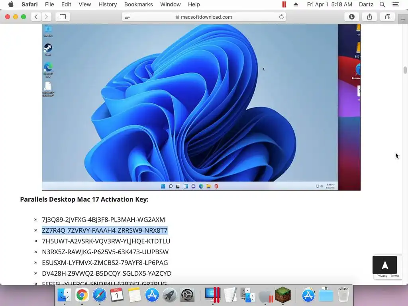
Task: Open Finder from the Dock
Action: (x=64, y=295)
